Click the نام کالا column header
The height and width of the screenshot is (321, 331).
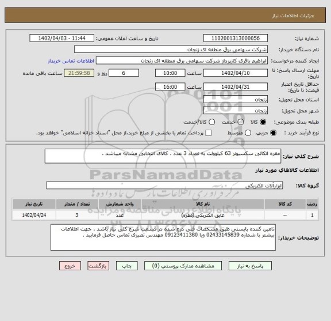203,204
